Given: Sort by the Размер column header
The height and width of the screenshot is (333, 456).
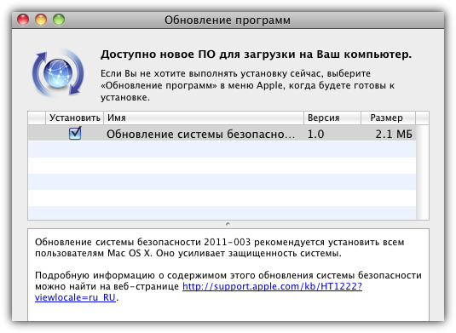Looking at the screenshot, I should tap(389, 118).
